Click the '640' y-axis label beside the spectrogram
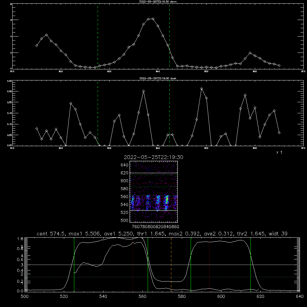Screen dimensions: 307x307 [x=125, y=165]
